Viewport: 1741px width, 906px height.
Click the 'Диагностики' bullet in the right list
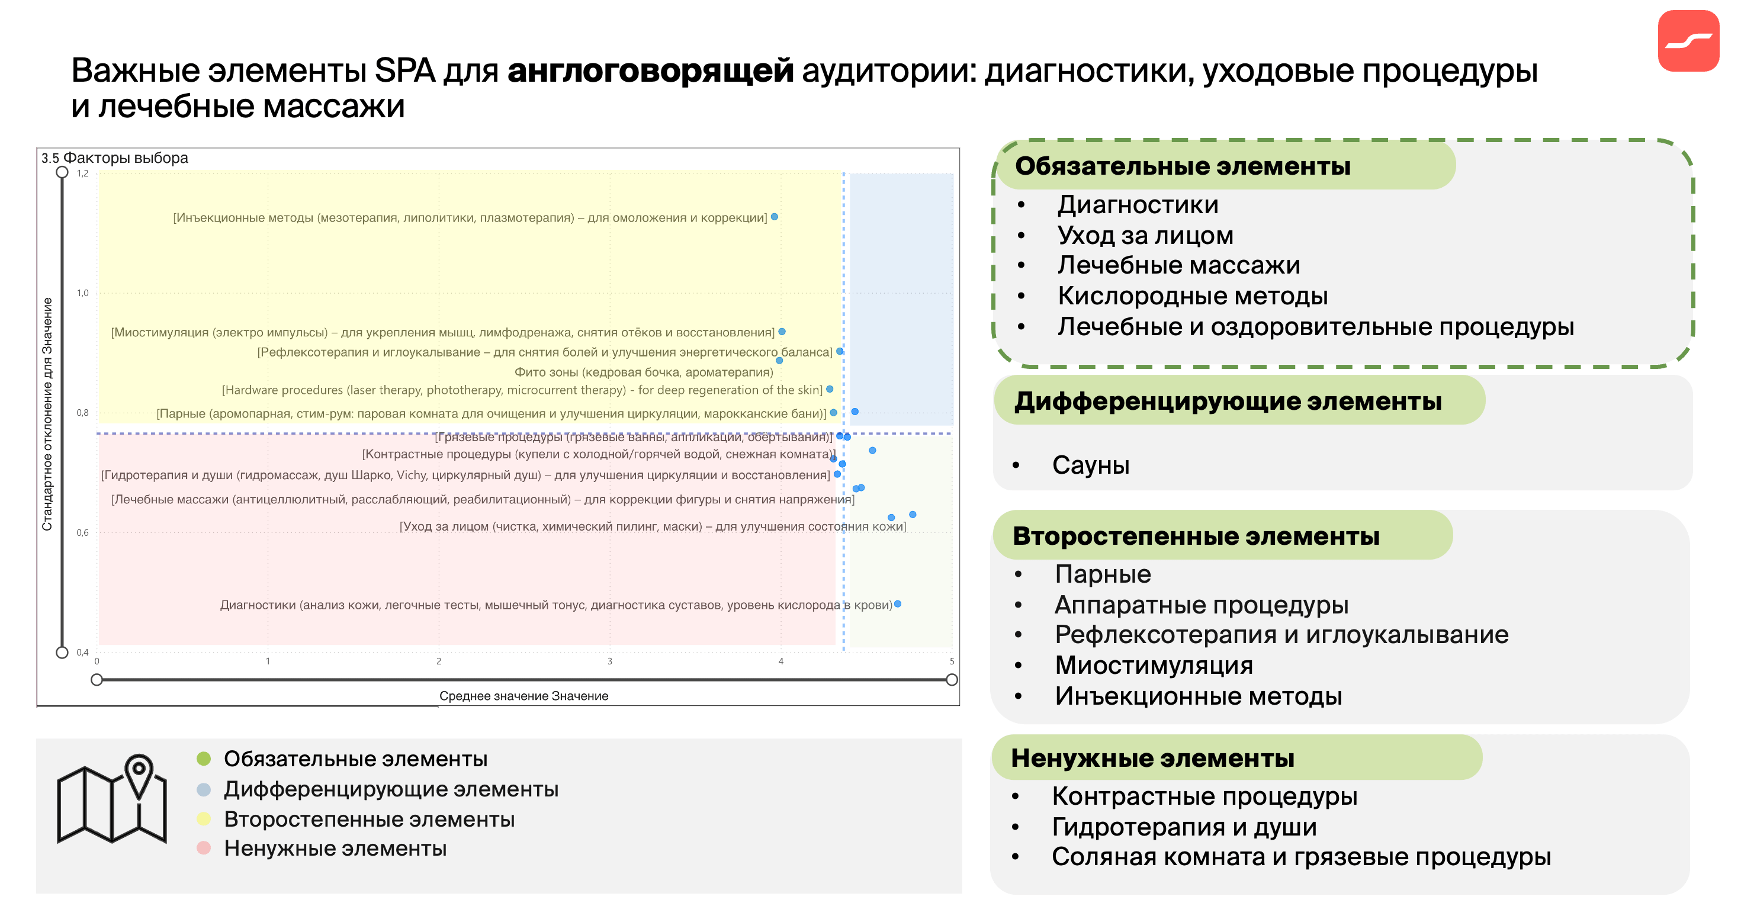(1138, 205)
